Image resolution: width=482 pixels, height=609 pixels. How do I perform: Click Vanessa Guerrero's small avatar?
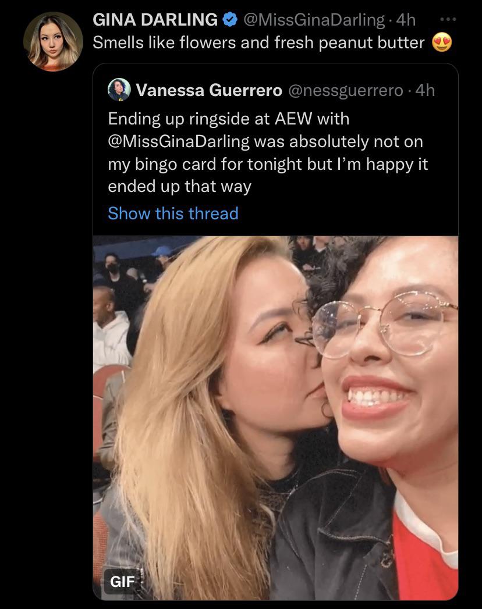[119, 90]
